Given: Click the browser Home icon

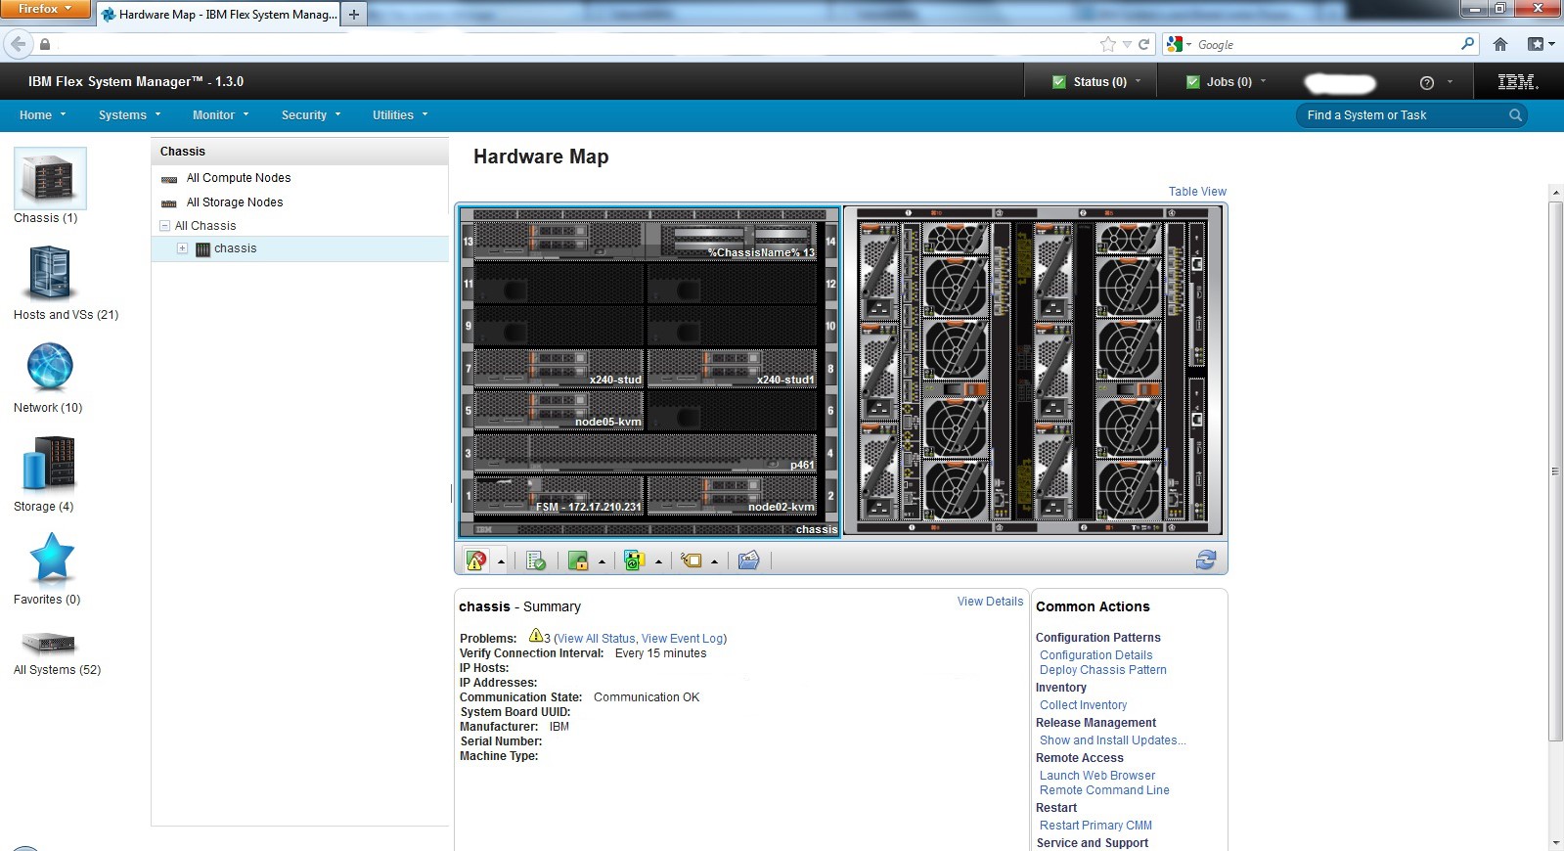Looking at the screenshot, I should coord(1500,44).
